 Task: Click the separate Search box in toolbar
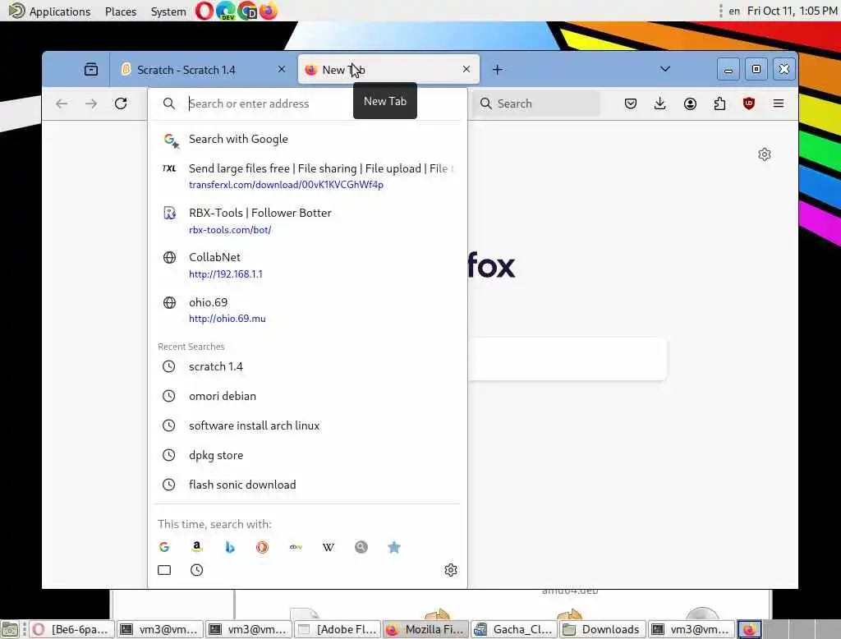[535, 103]
